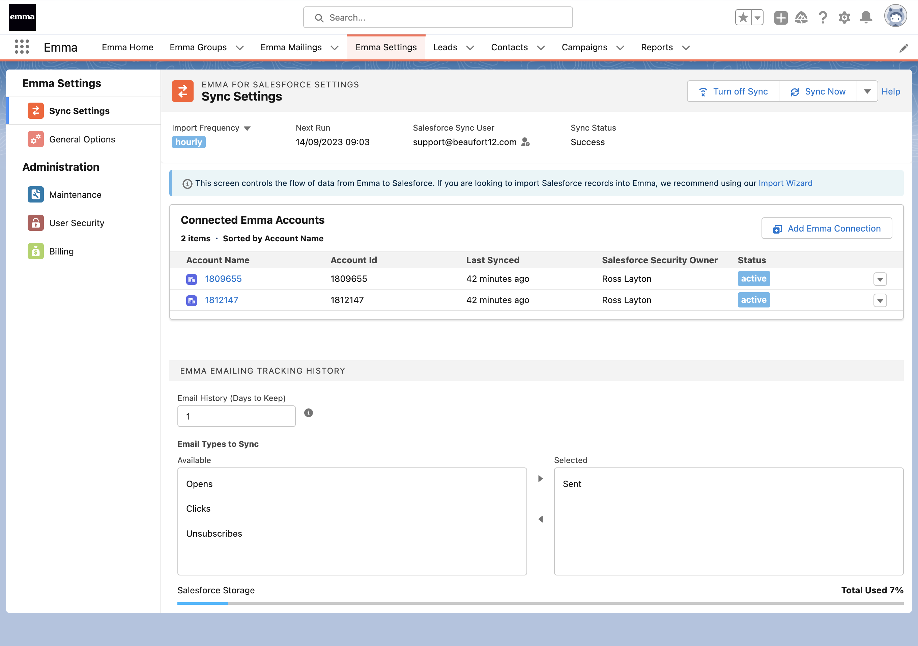Screen dimensions: 918x646
Task: Move selection to Selected list arrow
Action: pos(540,479)
